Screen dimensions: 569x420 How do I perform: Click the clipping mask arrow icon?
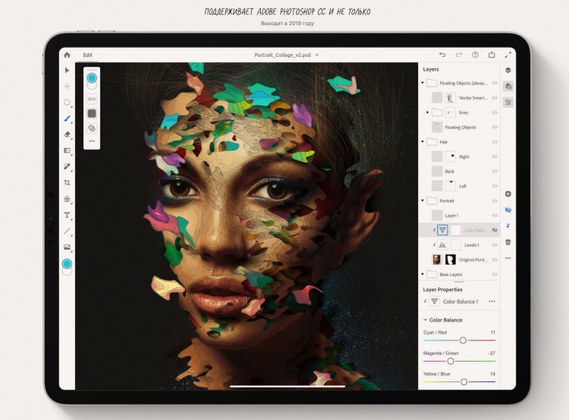(x=508, y=226)
